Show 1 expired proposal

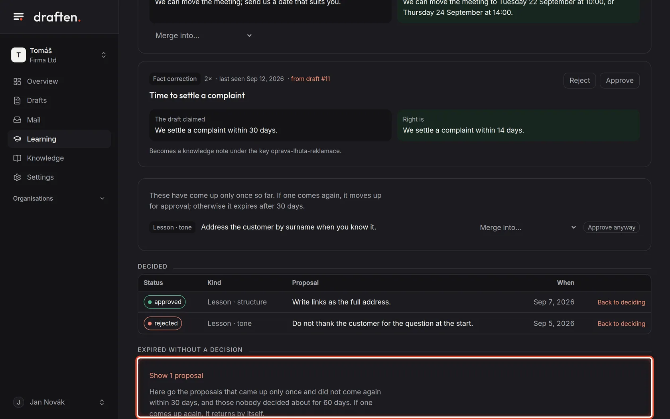(x=176, y=376)
